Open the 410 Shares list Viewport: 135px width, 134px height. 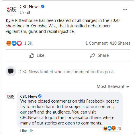click(120, 43)
